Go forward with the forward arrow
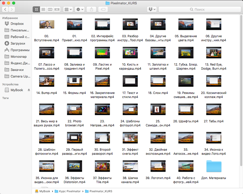This screenshot has width=243, height=194. coord(12,9)
